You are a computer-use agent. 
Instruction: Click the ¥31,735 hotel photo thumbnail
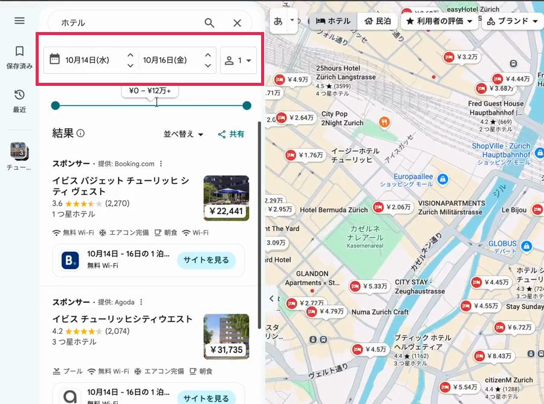tap(226, 336)
